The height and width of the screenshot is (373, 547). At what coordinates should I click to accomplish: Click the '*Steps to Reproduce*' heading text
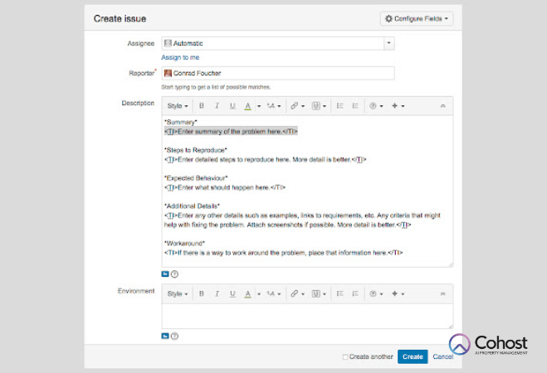click(x=195, y=150)
